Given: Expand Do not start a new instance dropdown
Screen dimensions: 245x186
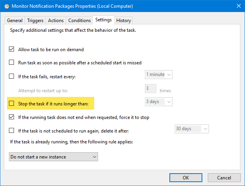Looking at the screenshot, I should [x=53, y=157].
